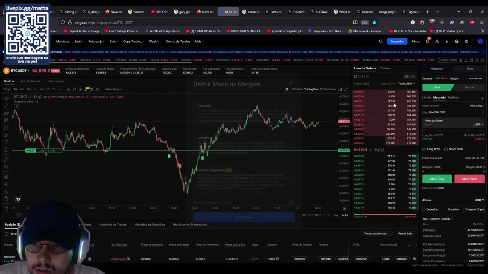Tick the checkbox under the Posição tab
This screenshot has height=274, width=488.
6,234
